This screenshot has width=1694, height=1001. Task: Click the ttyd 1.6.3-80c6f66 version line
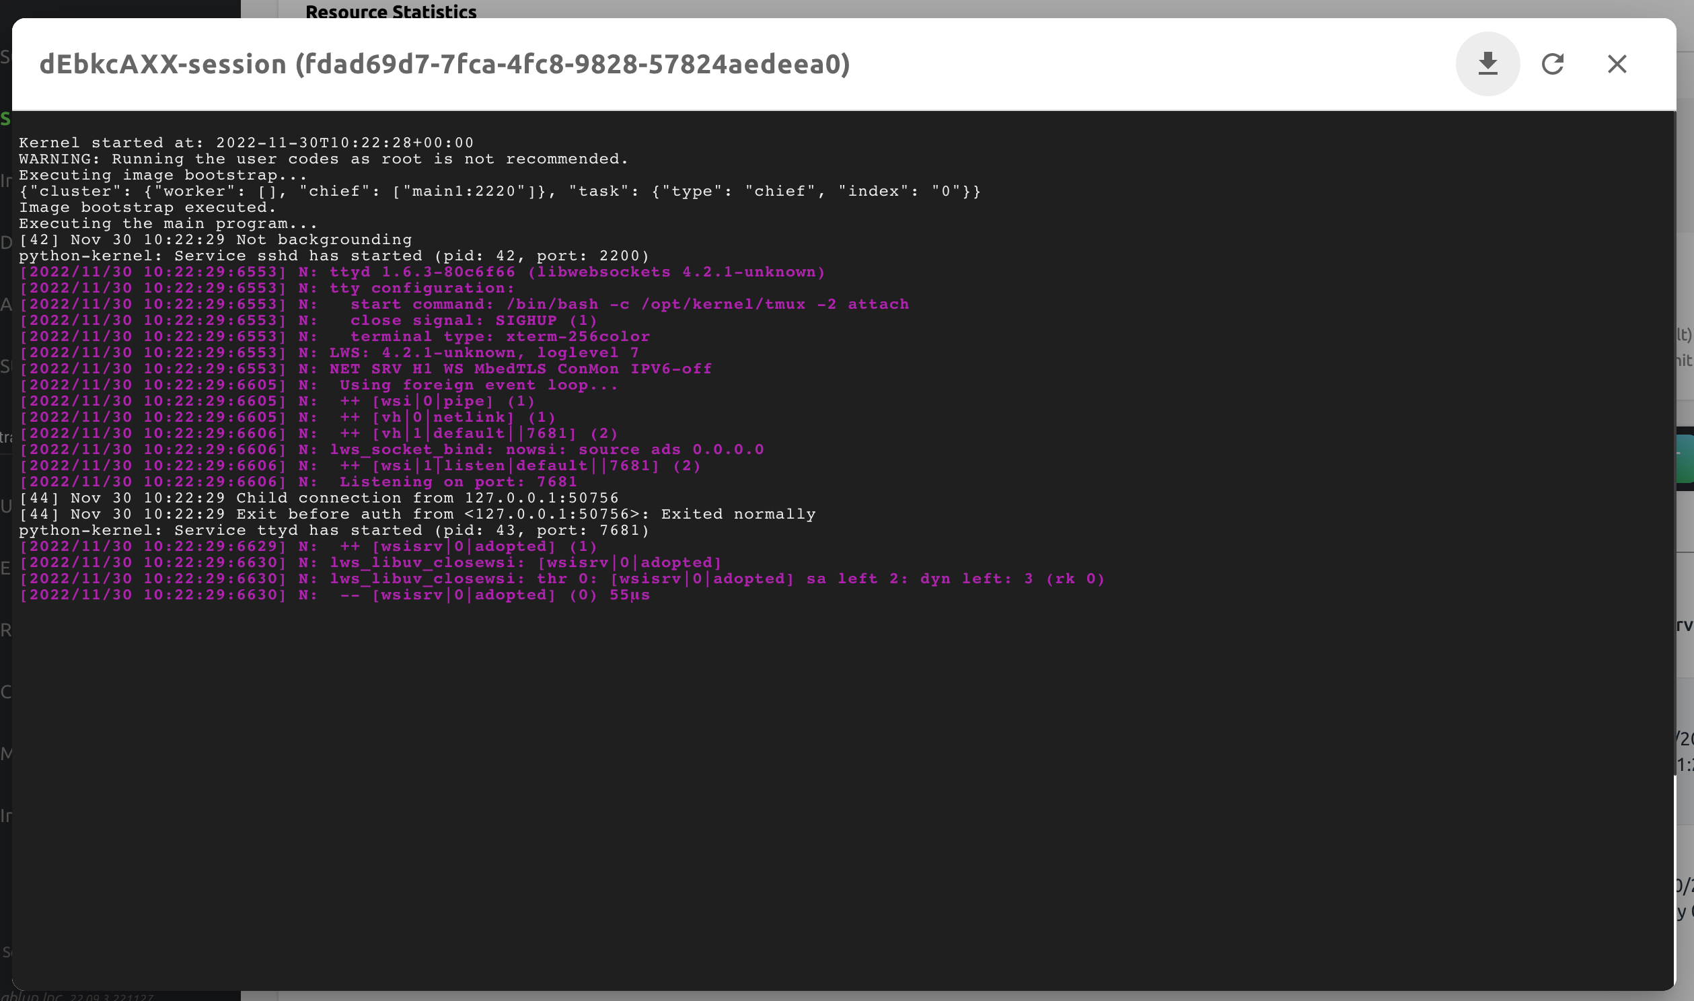(422, 272)
